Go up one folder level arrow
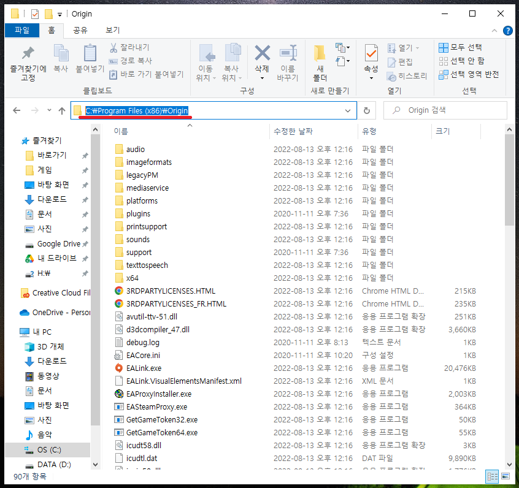 (62, 110)
